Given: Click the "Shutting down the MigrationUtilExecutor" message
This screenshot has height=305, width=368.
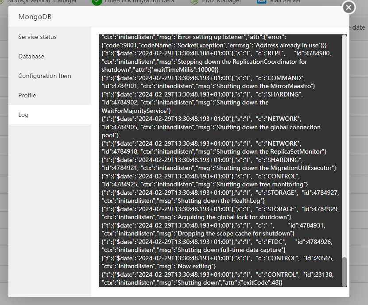Looking at the screenshot, I should tap(274, 168).
